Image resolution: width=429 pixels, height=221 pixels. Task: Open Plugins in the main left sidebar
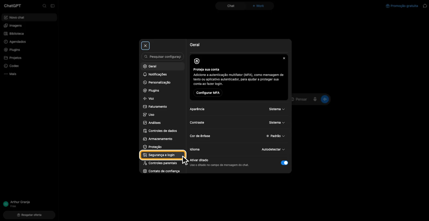click(x=29, y=49)
